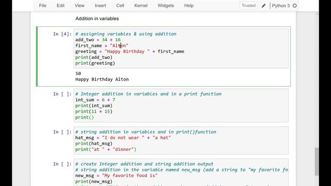The image size is (331, 186).
Task: Click the hat_msg assignment line
Action: pyautogui.click(x=123, y=138)
